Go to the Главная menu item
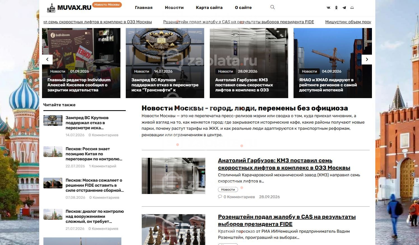 point(144,8)
